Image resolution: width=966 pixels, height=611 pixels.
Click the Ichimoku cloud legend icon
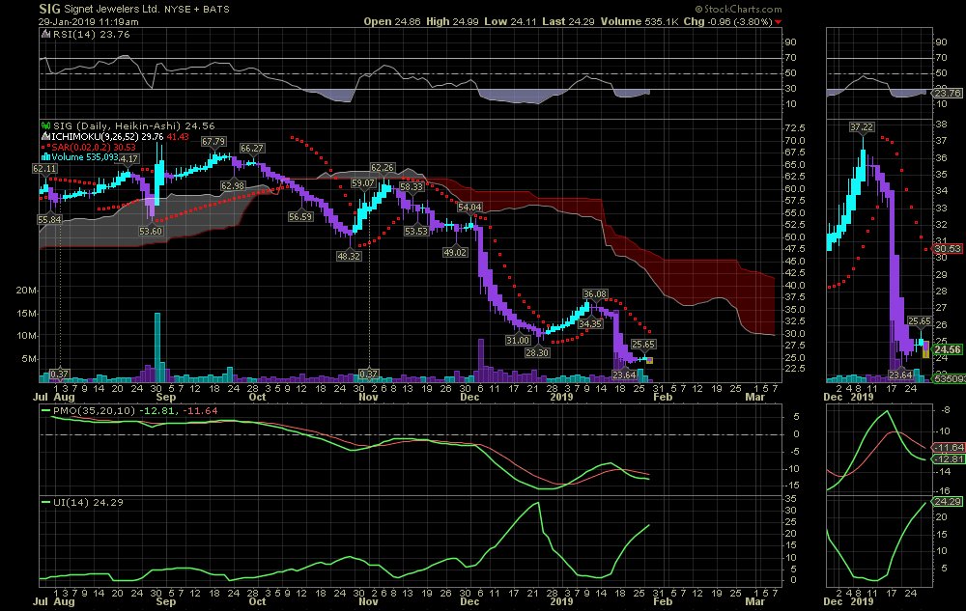45,137
